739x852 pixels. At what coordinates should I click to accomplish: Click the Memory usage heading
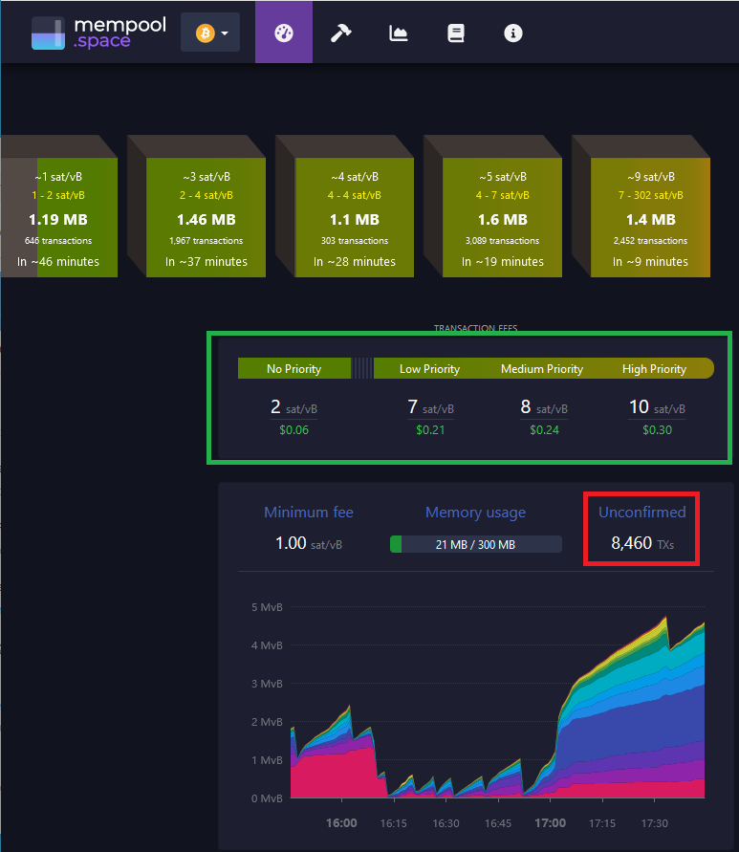coord(475,513)
